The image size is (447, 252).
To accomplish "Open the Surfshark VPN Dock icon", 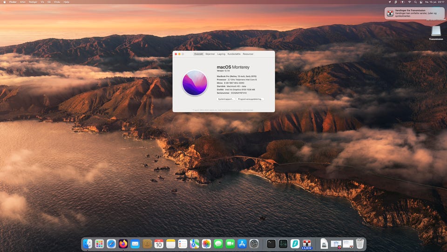I will [295, 244].
